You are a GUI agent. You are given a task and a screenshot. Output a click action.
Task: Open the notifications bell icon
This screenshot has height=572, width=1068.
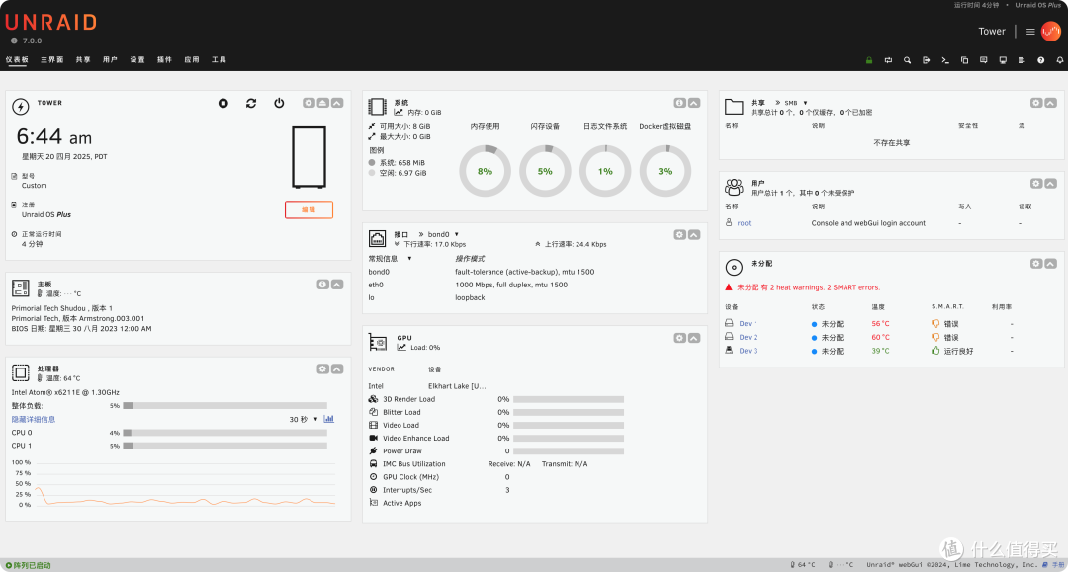[x=1060, y=60]
